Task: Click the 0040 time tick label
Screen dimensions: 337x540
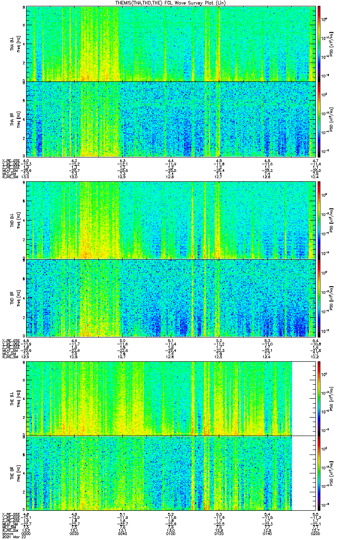Action: click(x=122, y=533)
